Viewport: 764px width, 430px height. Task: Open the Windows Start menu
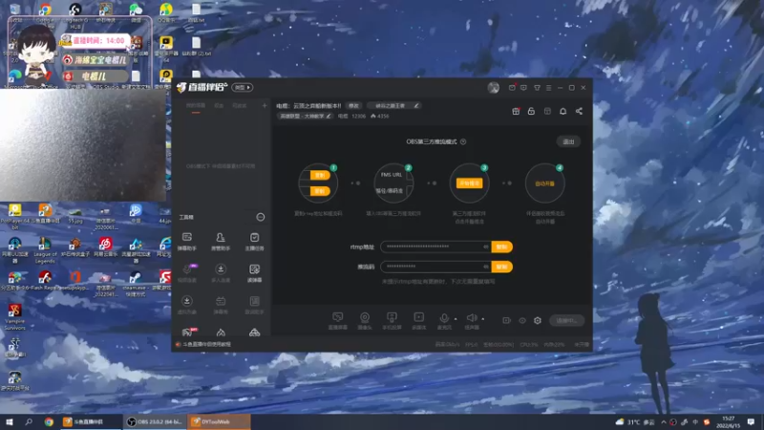click(x=10, y=421)
